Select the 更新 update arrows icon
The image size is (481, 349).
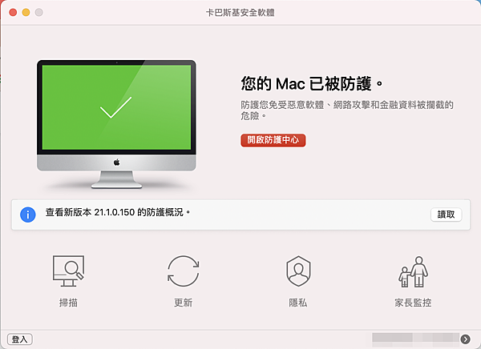pos(183,271)
